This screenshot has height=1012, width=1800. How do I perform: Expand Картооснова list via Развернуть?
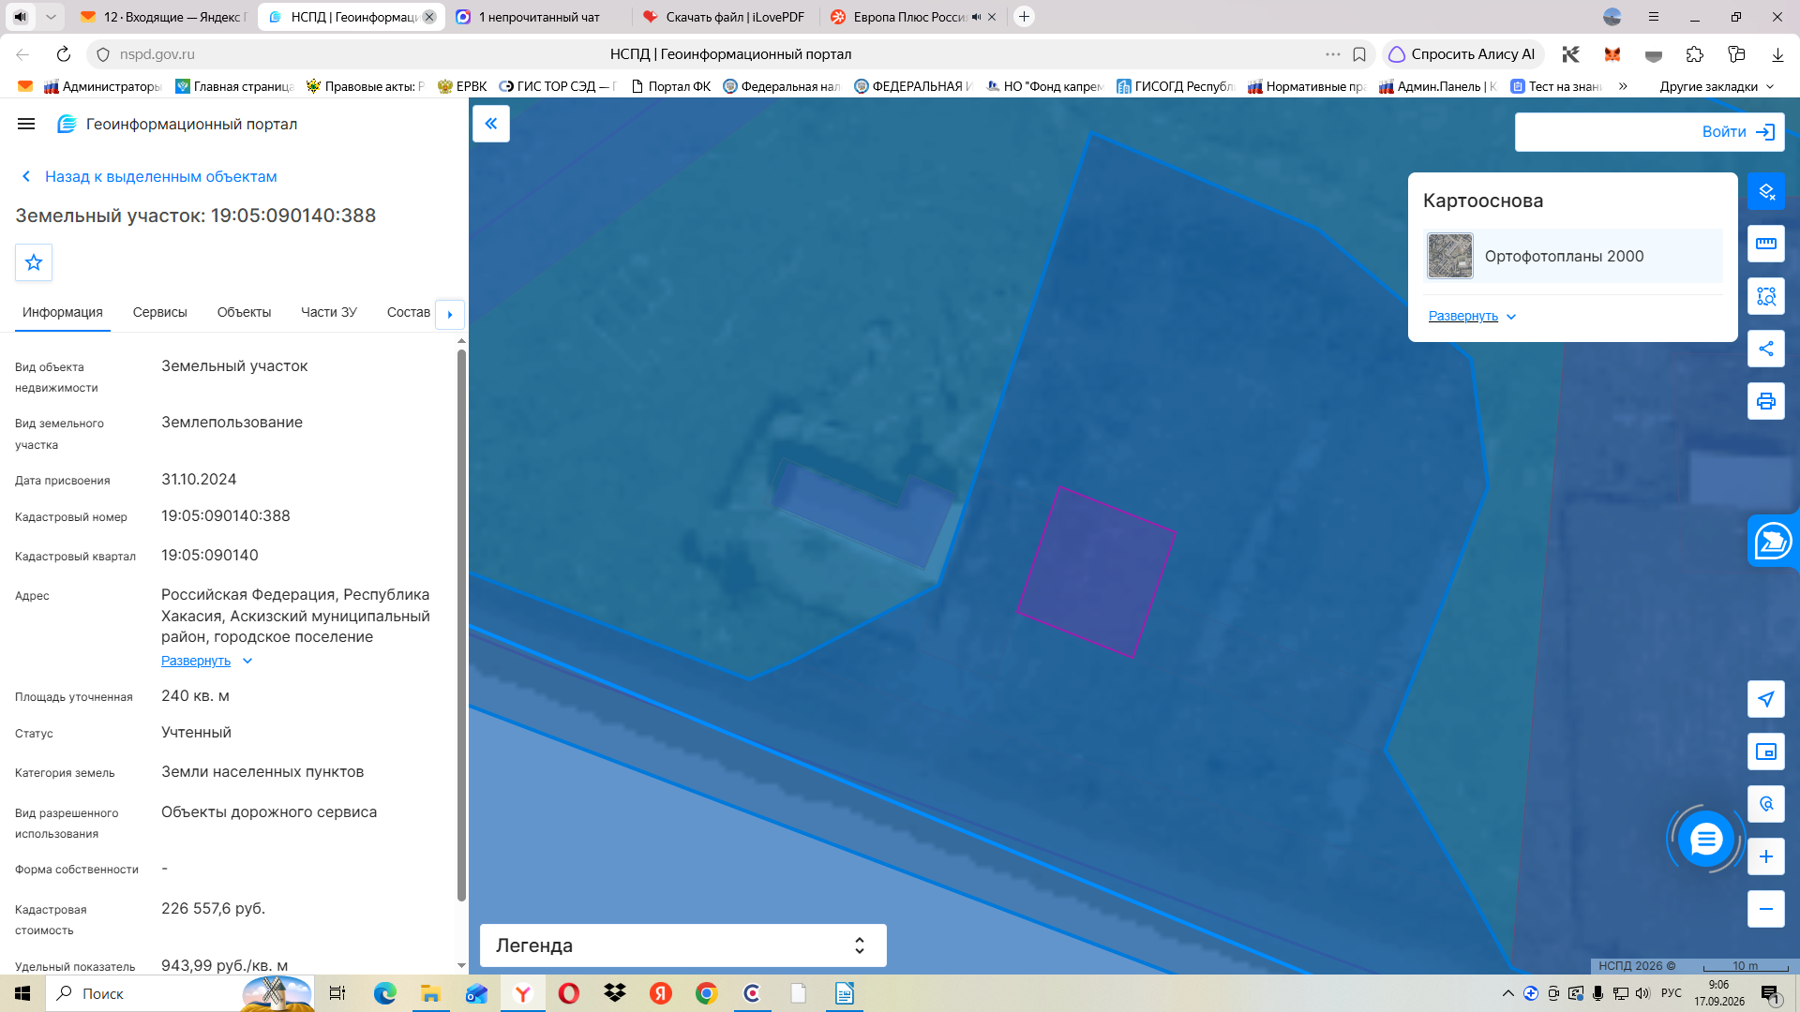pos(1472,316)
